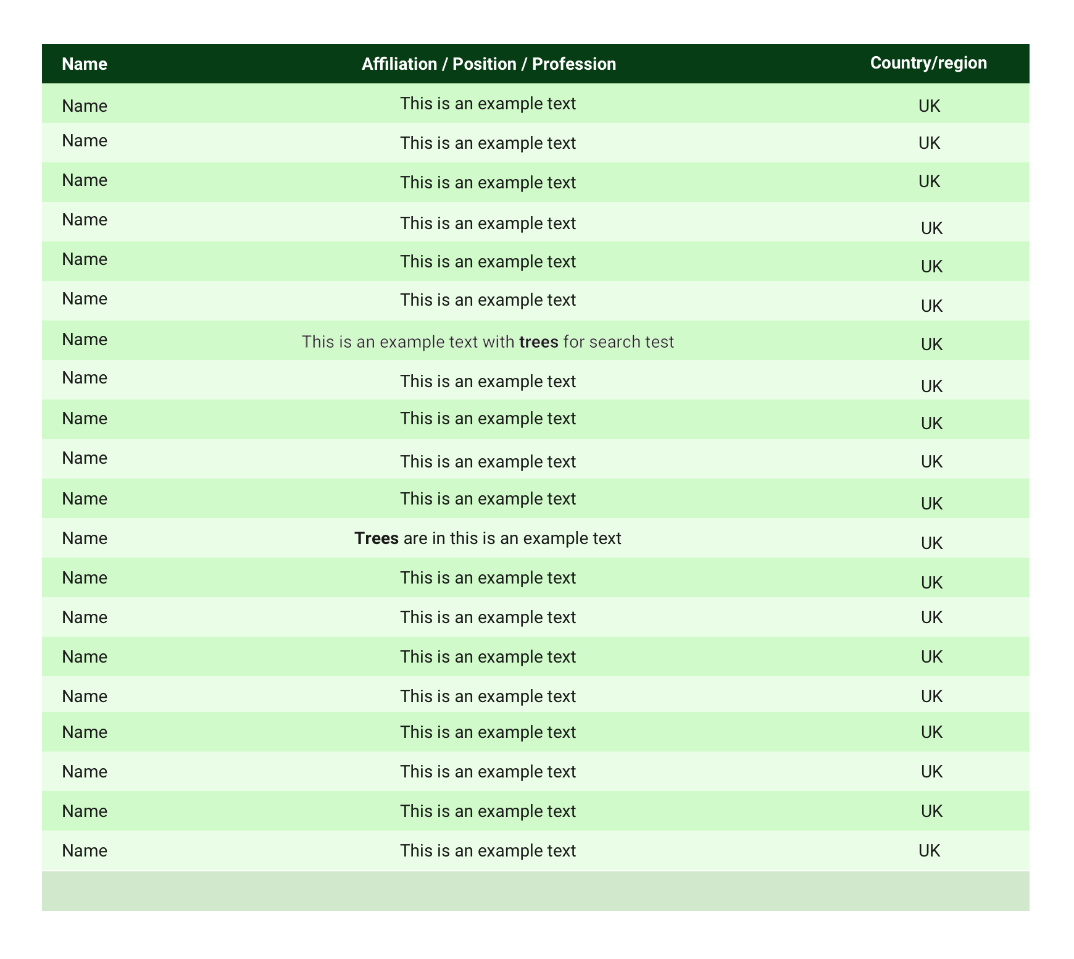Click the "Trees are in this" text cell
The height and width of the screenshot is (959, 1074).
click(x=488, y=538)
